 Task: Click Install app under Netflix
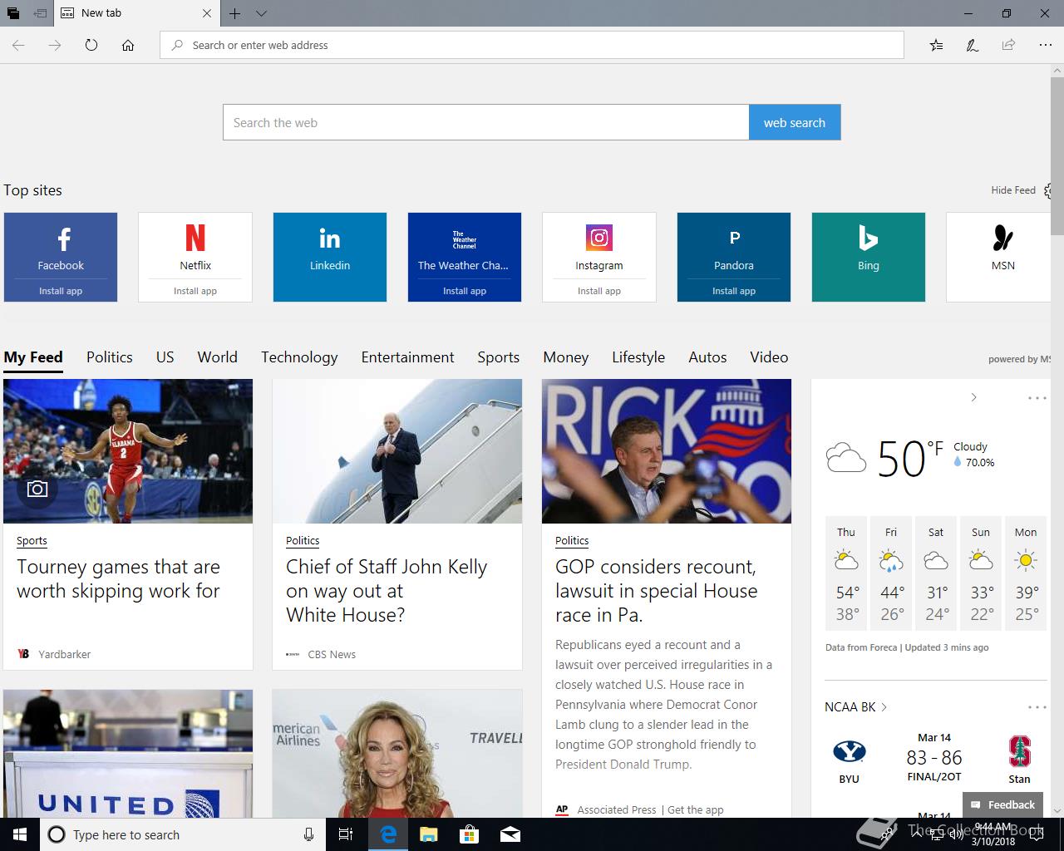[x=195, y=291]
